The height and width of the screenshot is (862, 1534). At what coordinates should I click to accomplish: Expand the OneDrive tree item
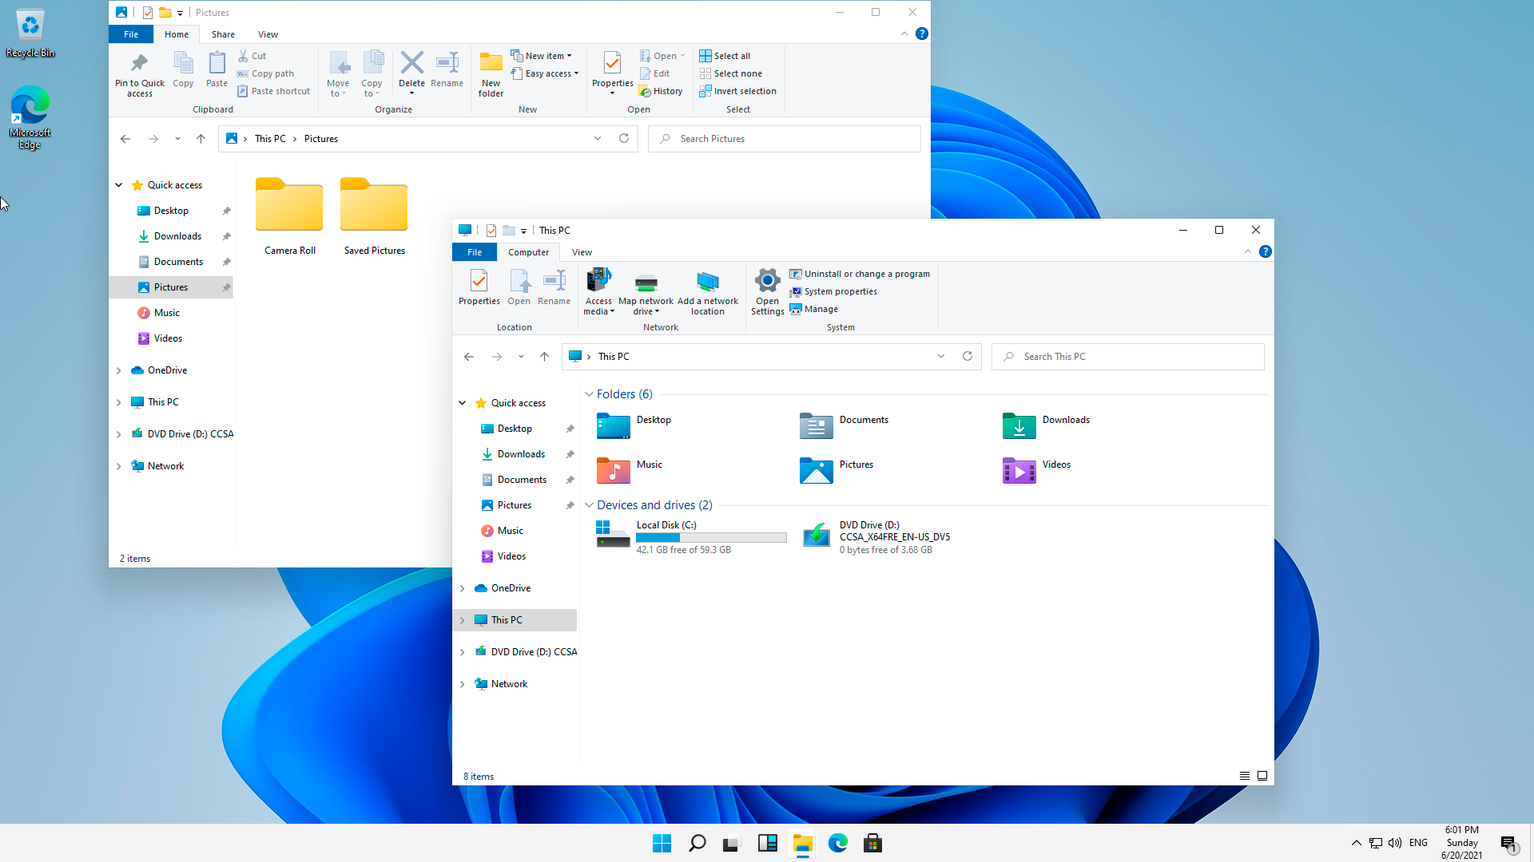pyautogui.click(x=462, y=587)
